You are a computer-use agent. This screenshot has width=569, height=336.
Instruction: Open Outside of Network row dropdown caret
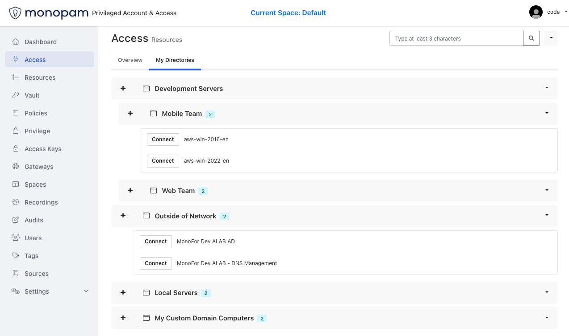point(547,215)
